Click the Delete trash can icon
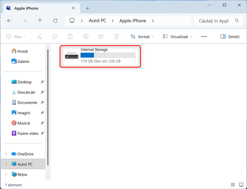Viewport: 247px width, 189px height. pos(116,37)
